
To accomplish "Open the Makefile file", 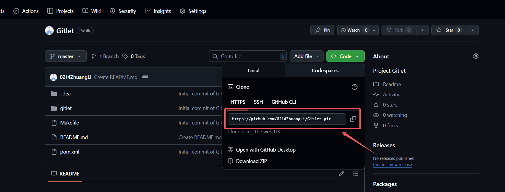I will (70, 123).
